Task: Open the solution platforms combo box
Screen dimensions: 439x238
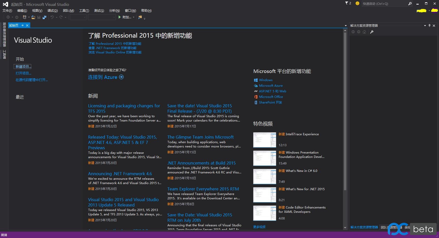Action: pos(102,17)
